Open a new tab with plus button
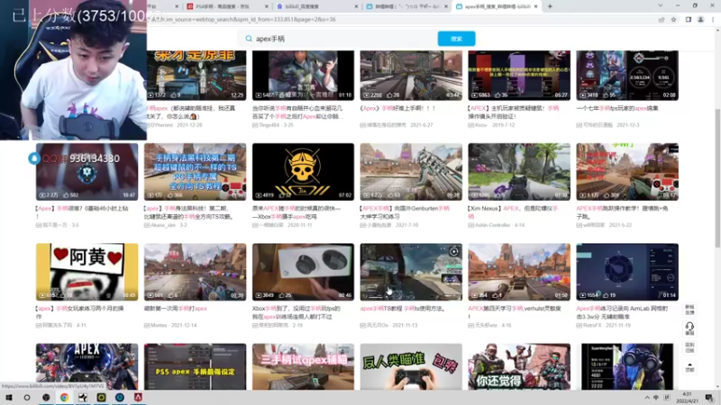721x405 pixels. (x=550, y=6)
